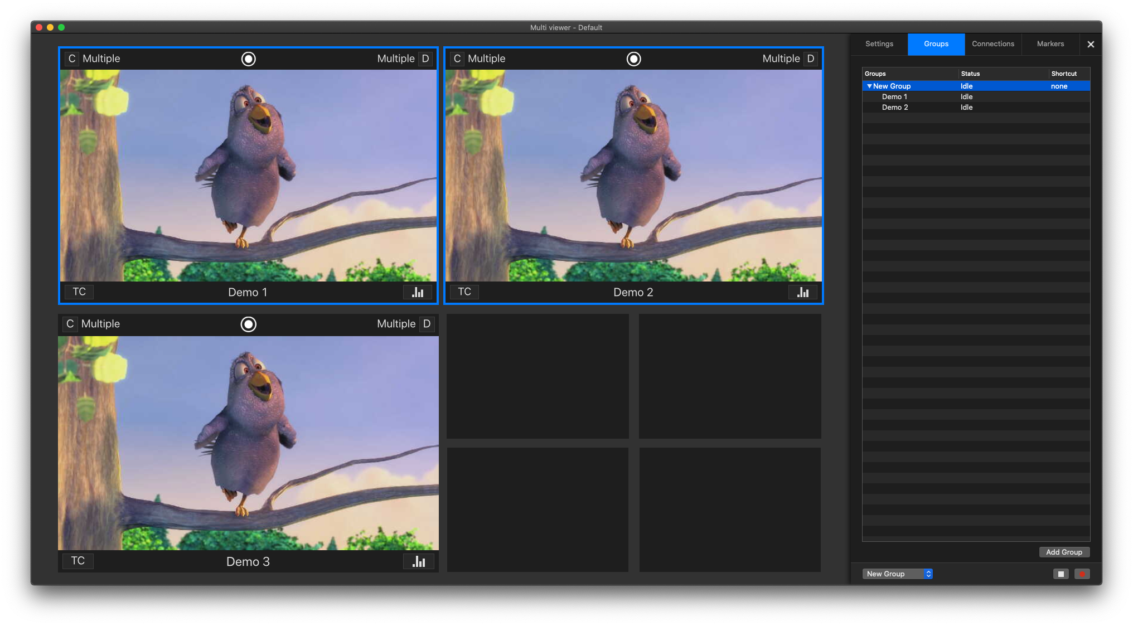Click the Demo 1 viewer name label
The image size is (1133, 626).
point(248,292)
